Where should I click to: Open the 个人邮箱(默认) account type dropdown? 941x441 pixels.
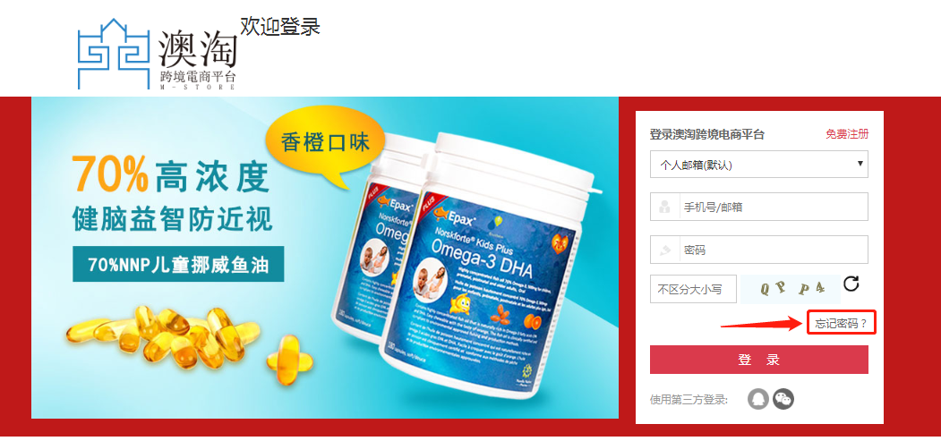point(758,165)
